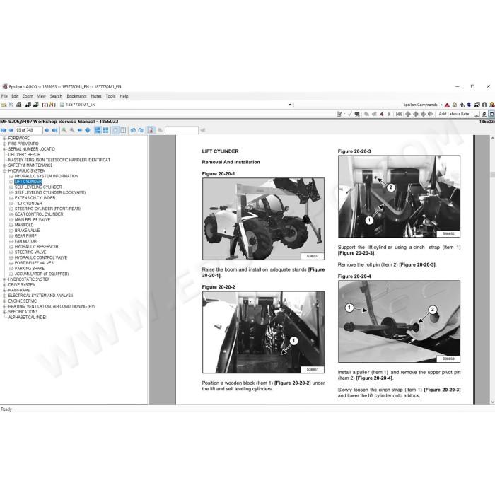This screenshot has width=495, height=495.
Task: Click Figure 20-20-1 telehandler image
Action: 263,219
